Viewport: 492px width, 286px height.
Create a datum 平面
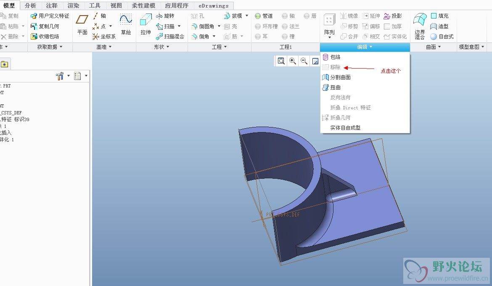[82, 24]
